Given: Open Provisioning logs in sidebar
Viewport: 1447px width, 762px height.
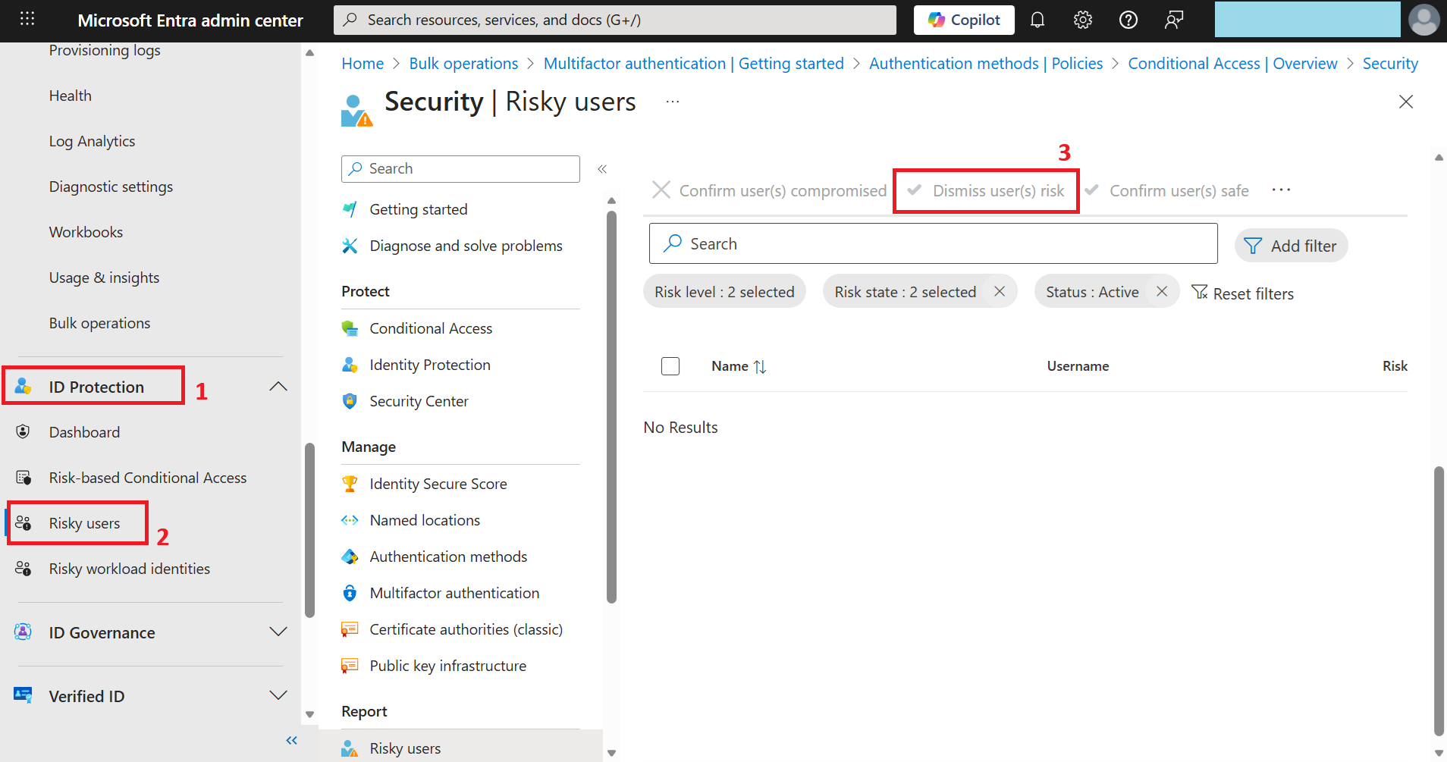Looking at the screenshot, I should [x=105, y=50].
